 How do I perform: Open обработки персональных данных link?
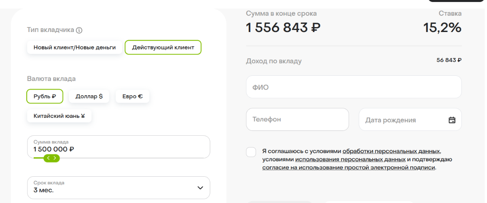[x=391, y=151]
